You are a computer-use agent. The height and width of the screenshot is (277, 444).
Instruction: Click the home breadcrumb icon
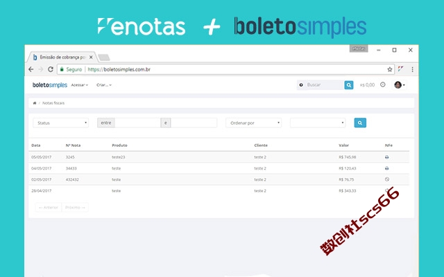35,103
